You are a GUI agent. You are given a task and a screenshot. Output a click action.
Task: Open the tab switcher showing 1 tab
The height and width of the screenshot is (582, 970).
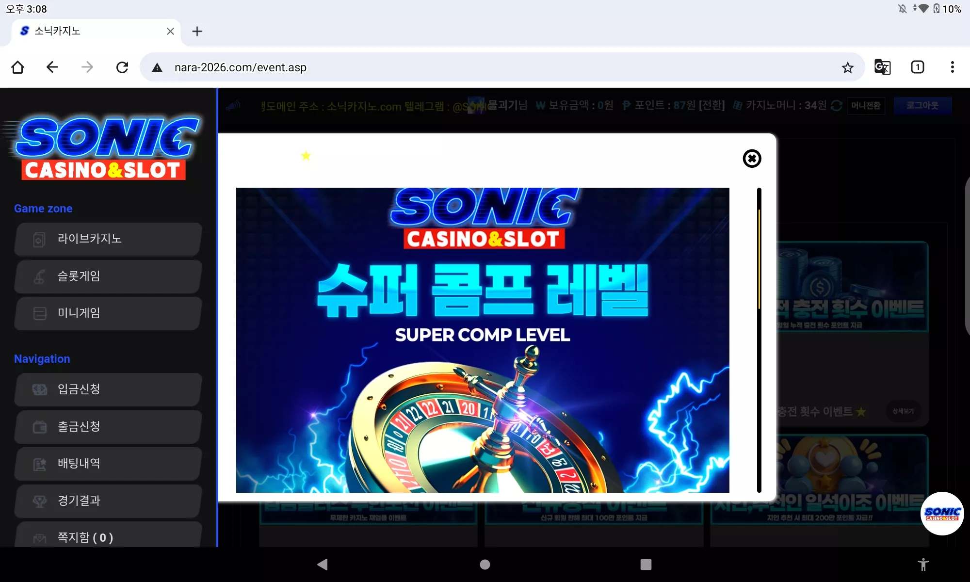917,67
